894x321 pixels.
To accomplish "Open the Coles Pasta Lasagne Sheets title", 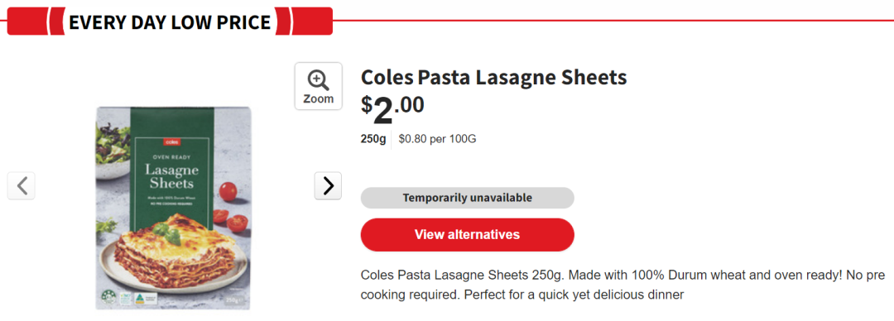I will point(493,76).
